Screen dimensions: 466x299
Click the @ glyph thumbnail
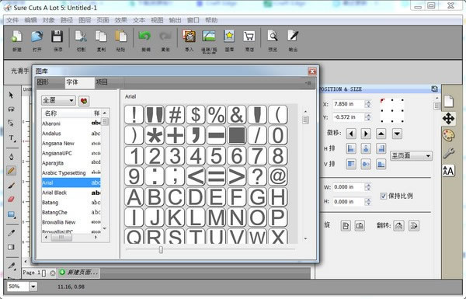click(278, 176)
